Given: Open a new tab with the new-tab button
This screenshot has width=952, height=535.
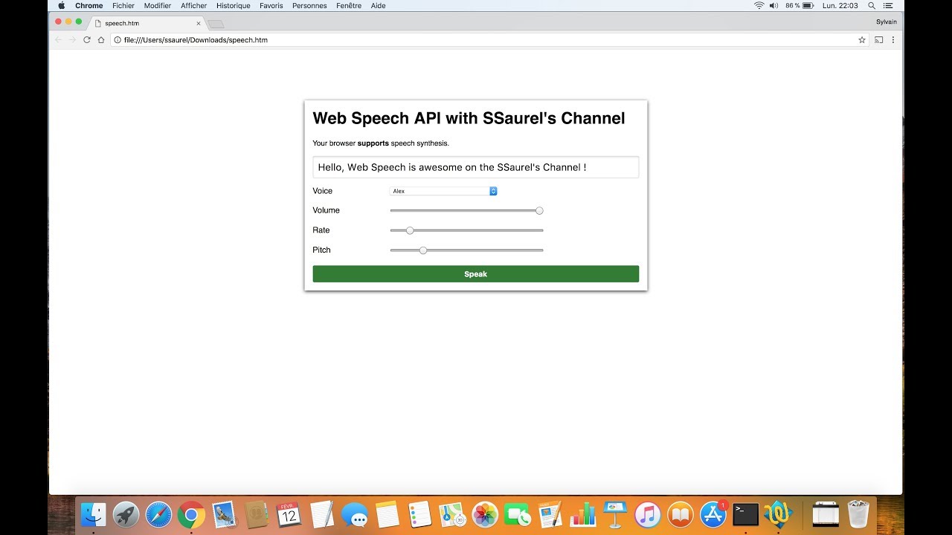Looking at the screenshot, I should pos(216,24).
